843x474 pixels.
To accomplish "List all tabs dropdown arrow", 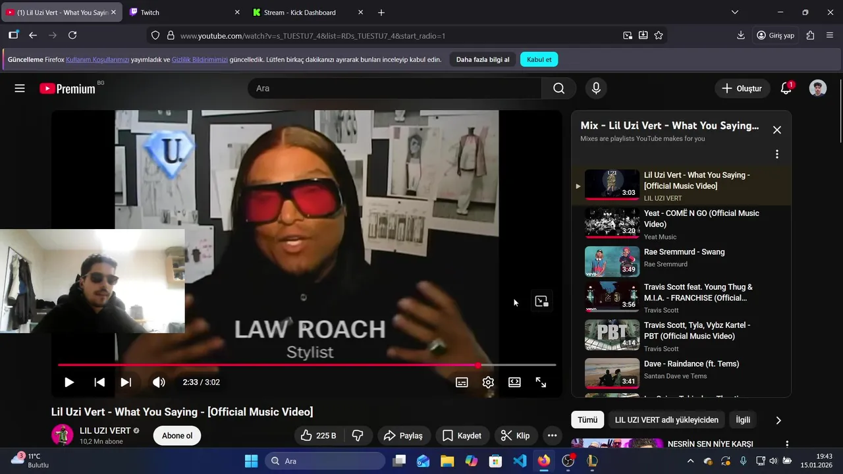I will tap(735, 13).
